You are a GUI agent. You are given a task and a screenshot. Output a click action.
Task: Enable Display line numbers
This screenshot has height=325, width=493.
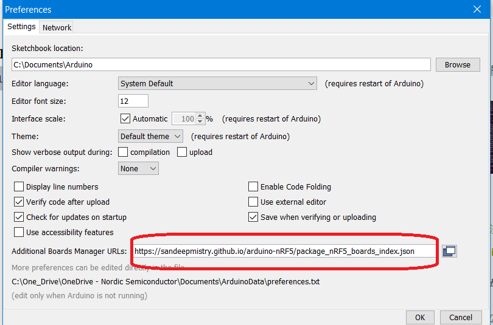tap(19, 187)
